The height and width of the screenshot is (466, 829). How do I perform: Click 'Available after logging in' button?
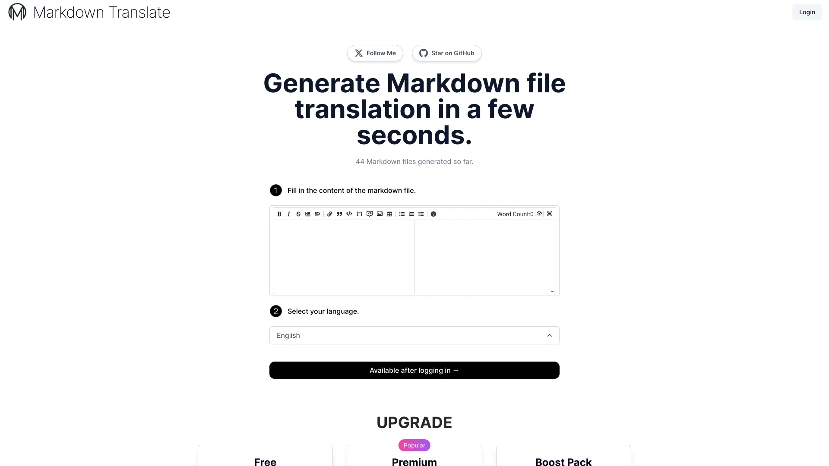[x=414, y=370]
